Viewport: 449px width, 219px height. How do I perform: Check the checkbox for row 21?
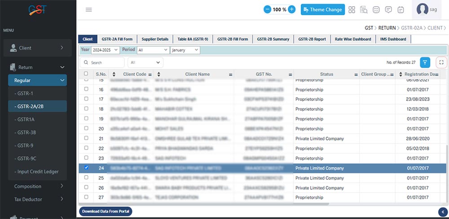86,138
